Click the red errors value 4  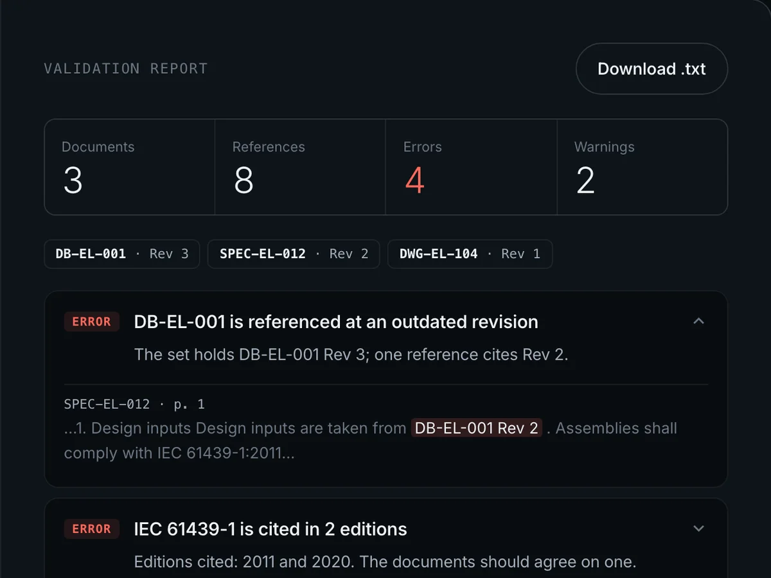tap(414, 180)
